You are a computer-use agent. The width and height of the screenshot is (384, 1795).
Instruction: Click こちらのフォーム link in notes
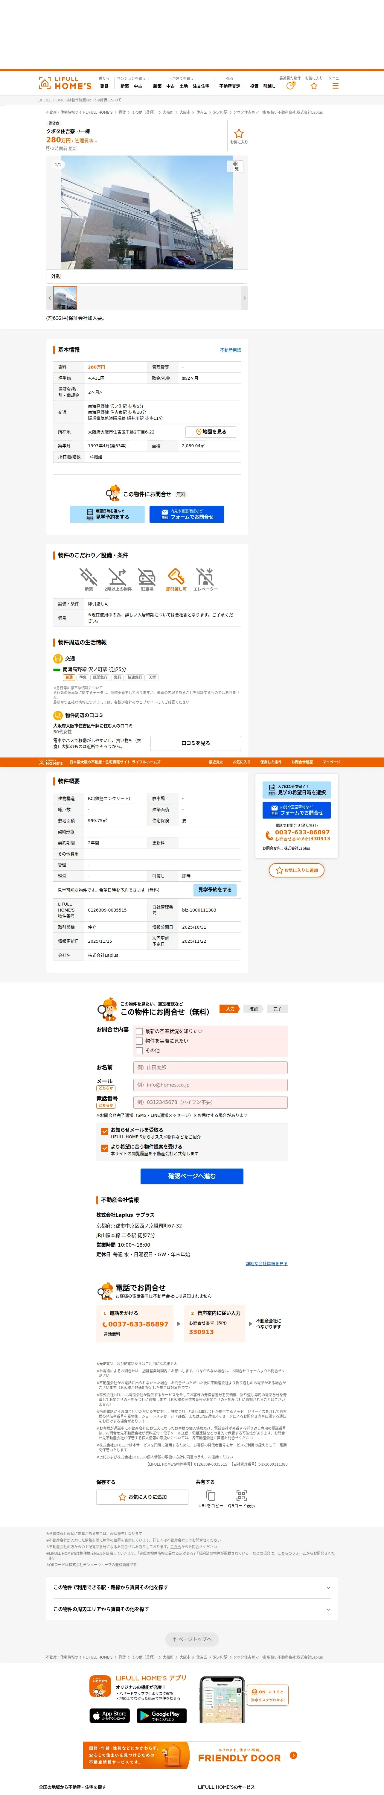[291, 1553]
